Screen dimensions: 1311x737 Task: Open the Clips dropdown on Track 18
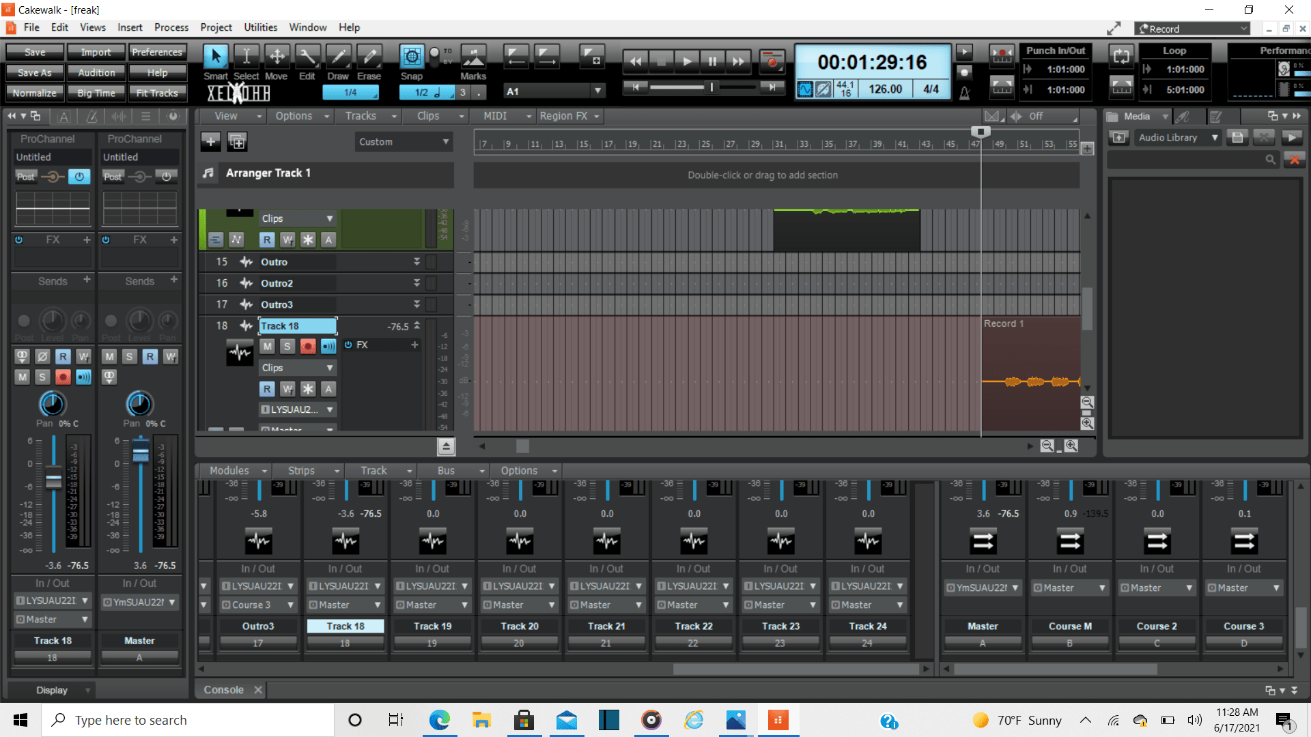point(297,367)
